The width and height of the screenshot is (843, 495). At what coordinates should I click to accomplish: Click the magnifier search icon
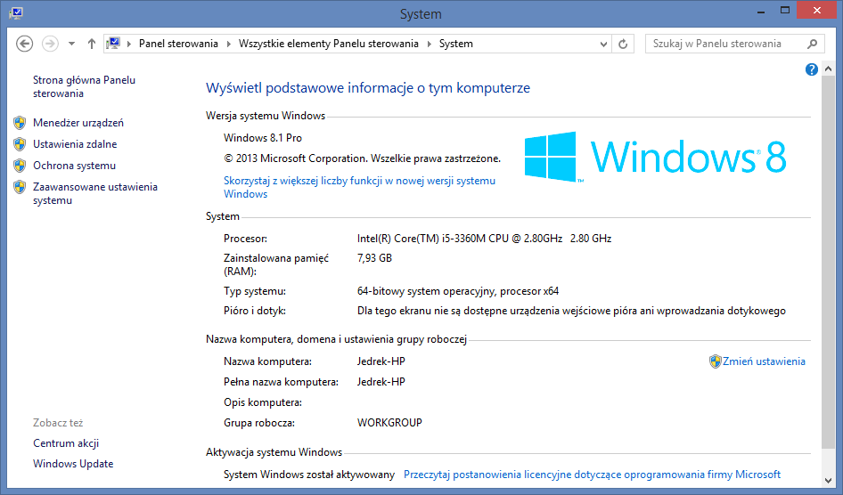click(813, 44)
